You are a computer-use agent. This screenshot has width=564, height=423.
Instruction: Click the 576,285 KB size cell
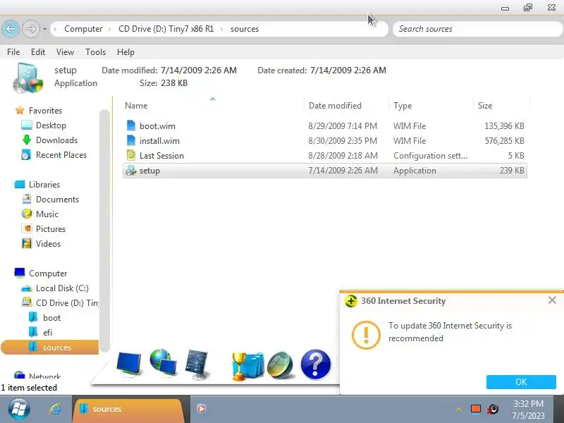click(504, 140)
